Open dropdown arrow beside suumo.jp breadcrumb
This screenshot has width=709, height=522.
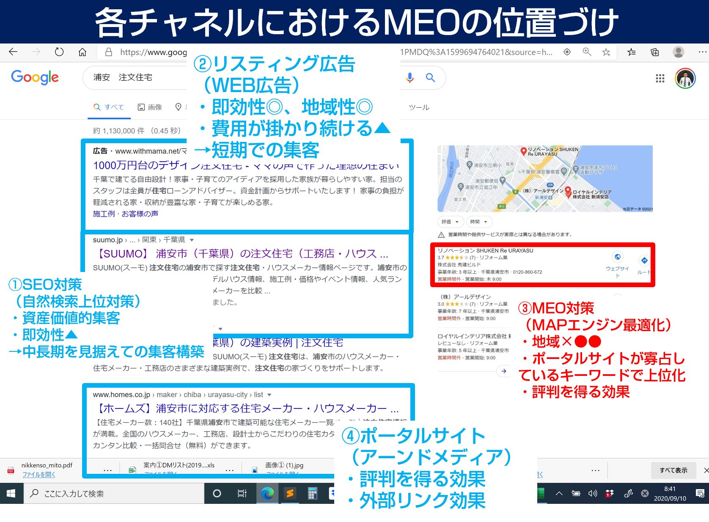coord(192,240)
